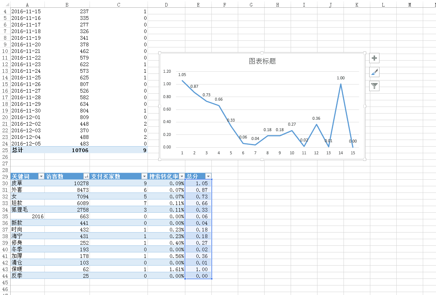436x295 pixels.
Task: Click the conversion rate cell 1.61%
Action: 166,269
